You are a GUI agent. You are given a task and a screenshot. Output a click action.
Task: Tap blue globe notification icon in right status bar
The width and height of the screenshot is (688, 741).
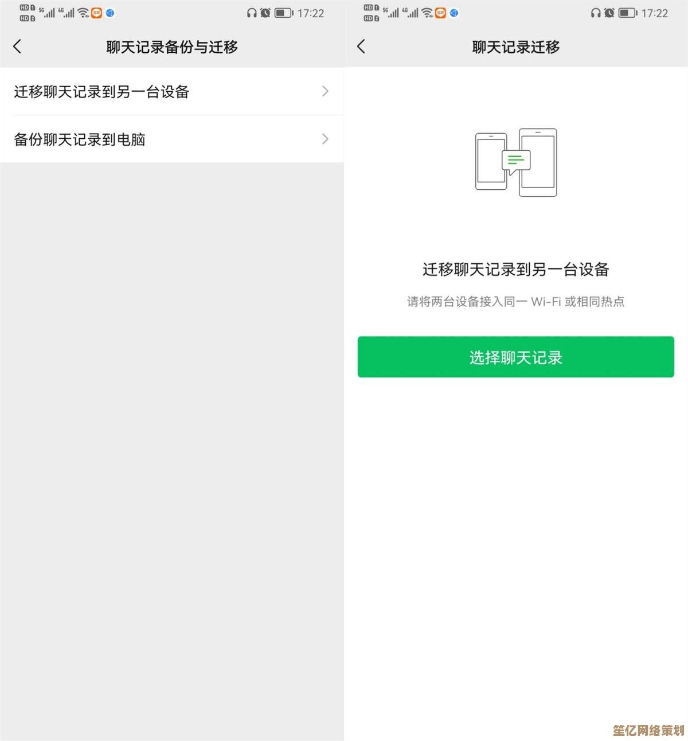point(454,13)
